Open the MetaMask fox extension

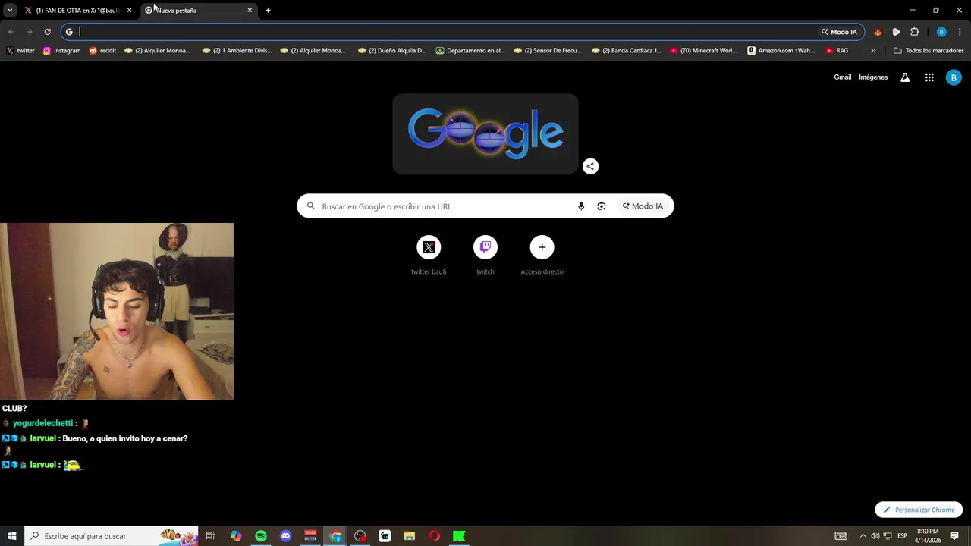click(878, 32)
